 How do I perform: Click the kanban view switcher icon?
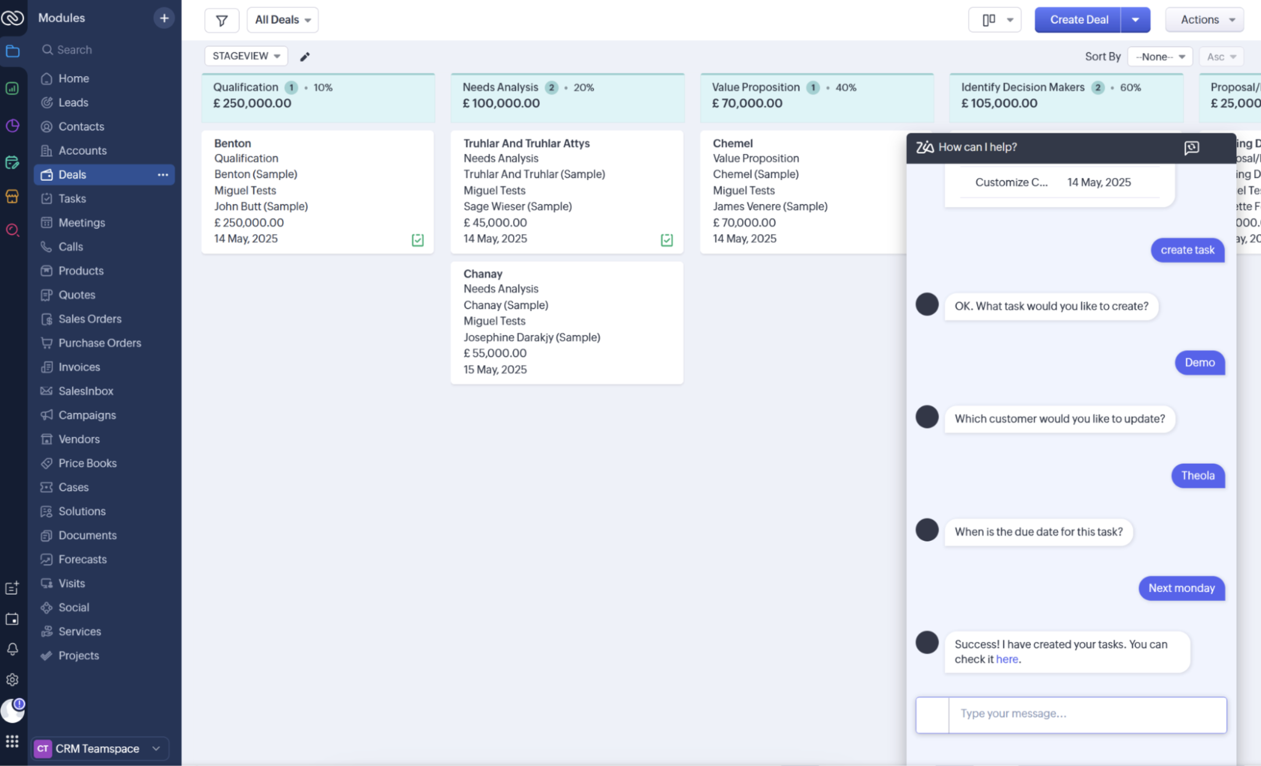click(x=994, y=20)
